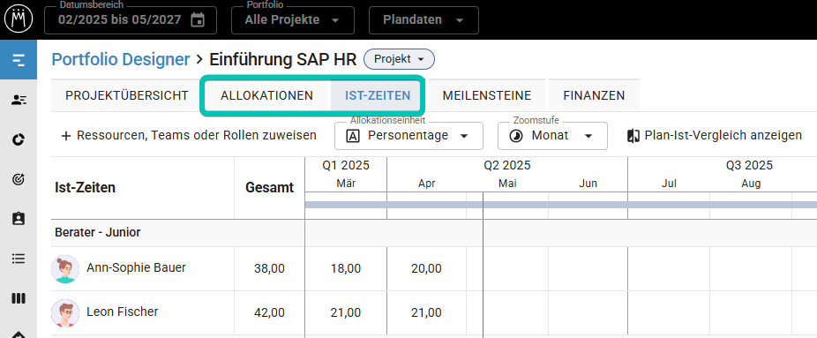
Task: Click the name Leon Fischer
Action: tap(123, 312)
